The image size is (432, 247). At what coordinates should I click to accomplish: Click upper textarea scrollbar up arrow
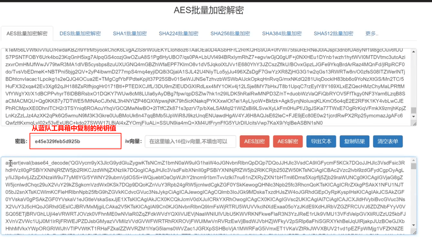click(x=413, y=52)
